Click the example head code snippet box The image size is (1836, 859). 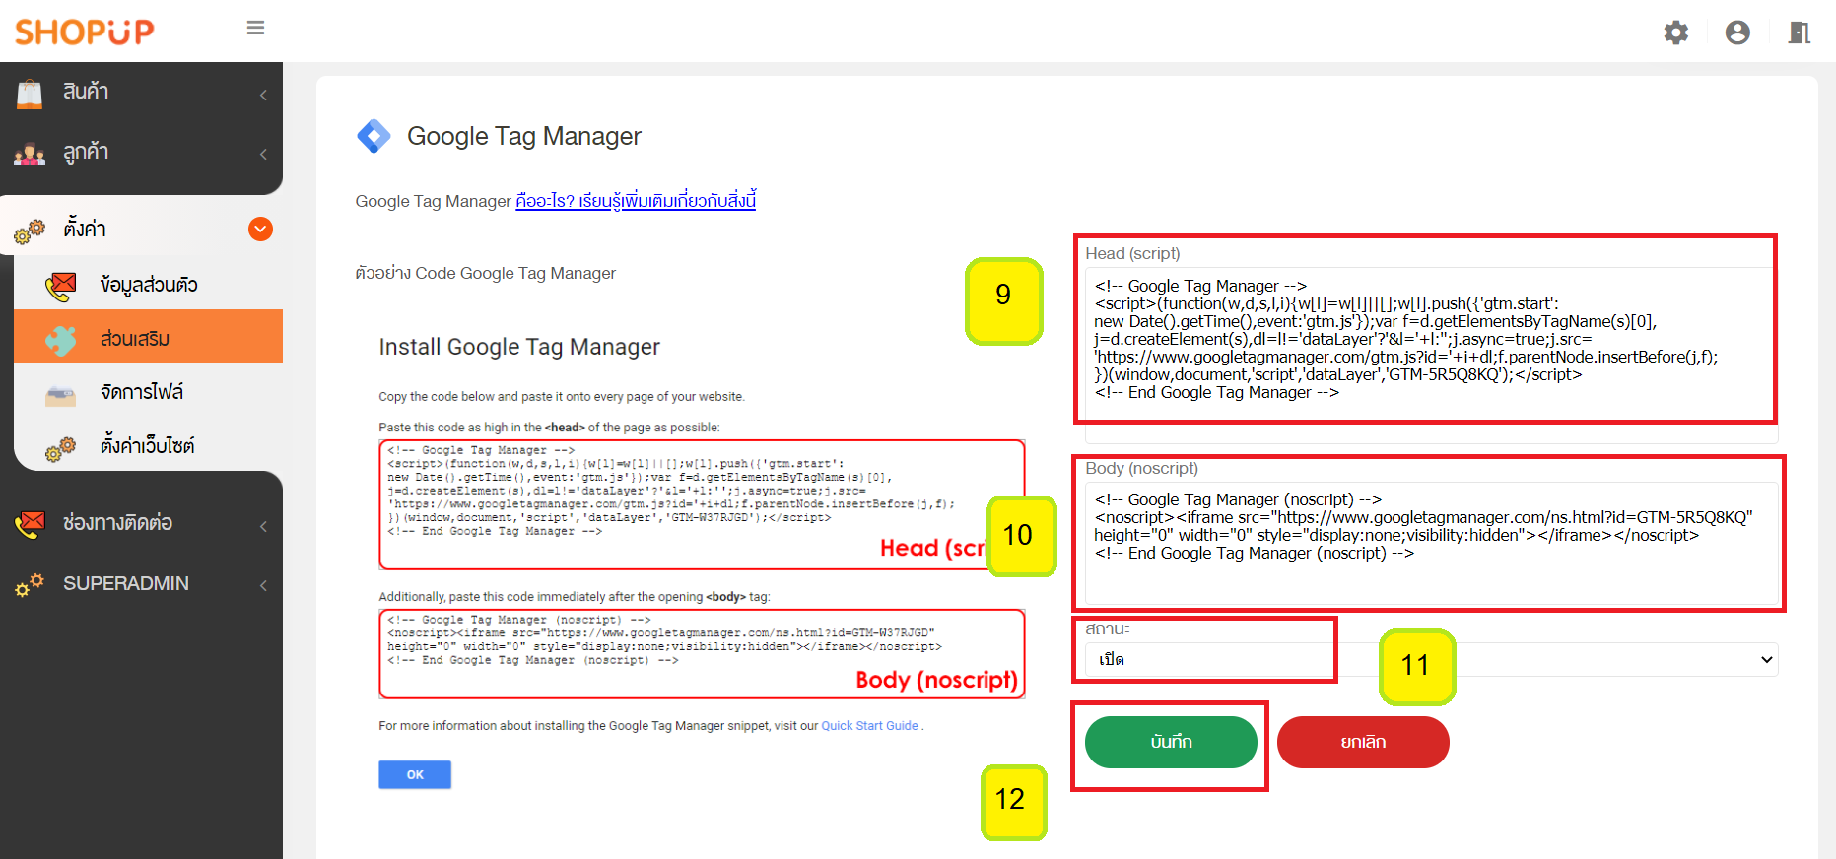click(x=702, y=504)
